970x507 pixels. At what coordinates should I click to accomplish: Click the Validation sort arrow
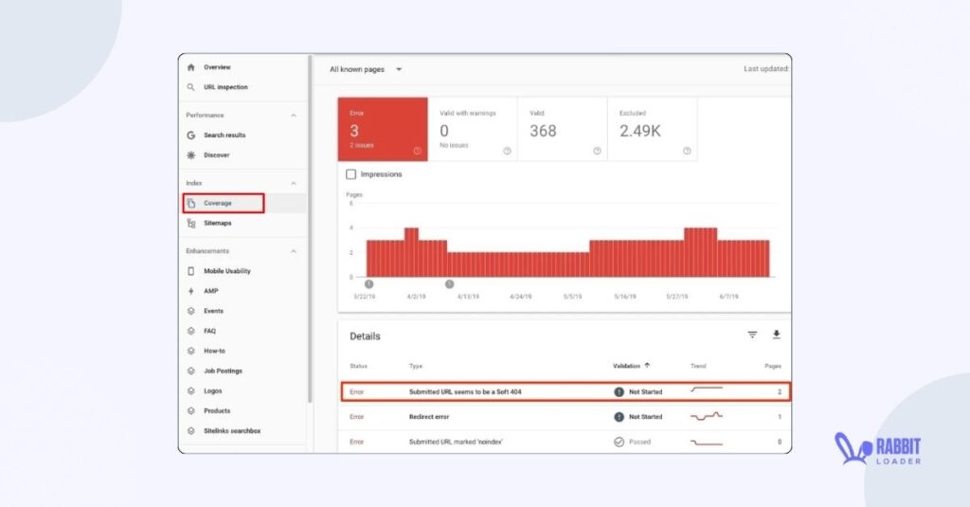point(647,366)
